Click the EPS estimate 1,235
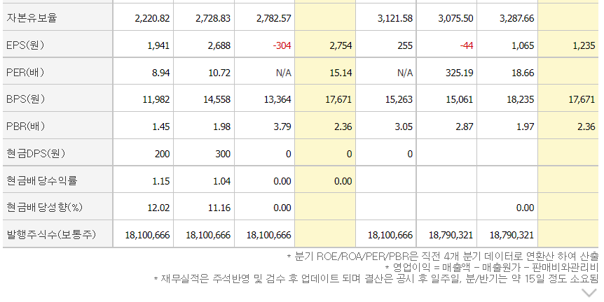The width and height of the screenshot is (604, 302). click(584, 45)
